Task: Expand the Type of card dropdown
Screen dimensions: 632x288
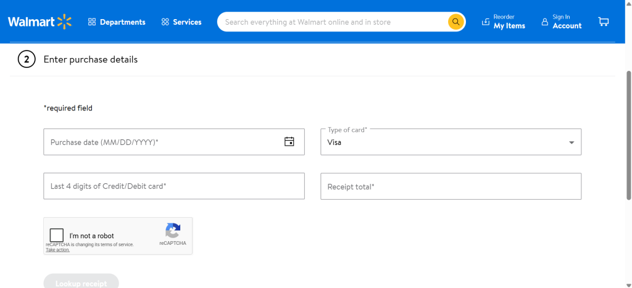Action: pos(451,142)
